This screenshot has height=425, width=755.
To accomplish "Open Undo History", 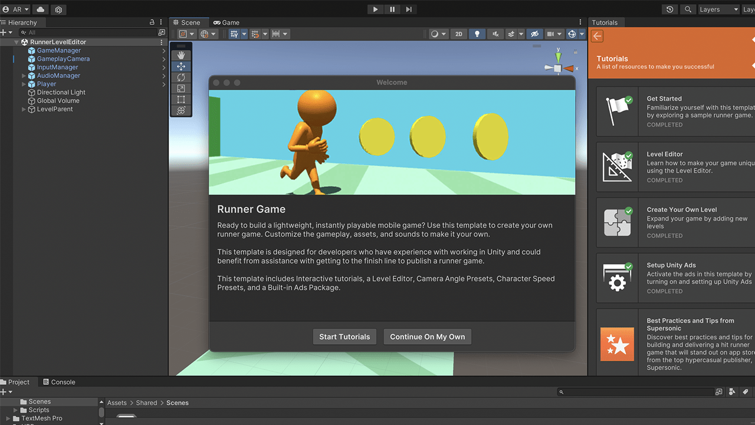I will click(x=669, y=9).
